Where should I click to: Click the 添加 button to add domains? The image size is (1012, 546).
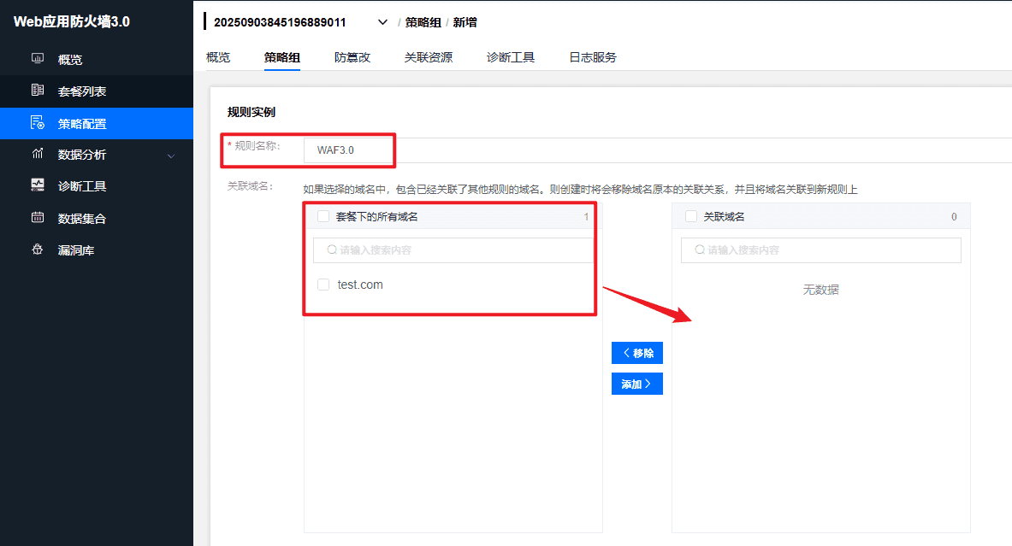click(x=636, y=384)
